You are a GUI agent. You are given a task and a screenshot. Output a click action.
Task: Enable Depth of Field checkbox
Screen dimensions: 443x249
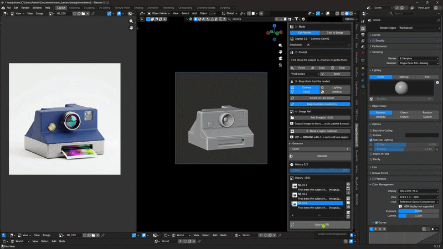[x=371, y=154]
